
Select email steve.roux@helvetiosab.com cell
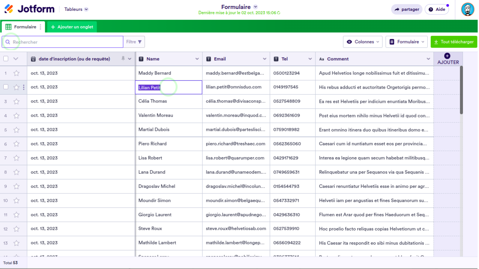point(236,229)
